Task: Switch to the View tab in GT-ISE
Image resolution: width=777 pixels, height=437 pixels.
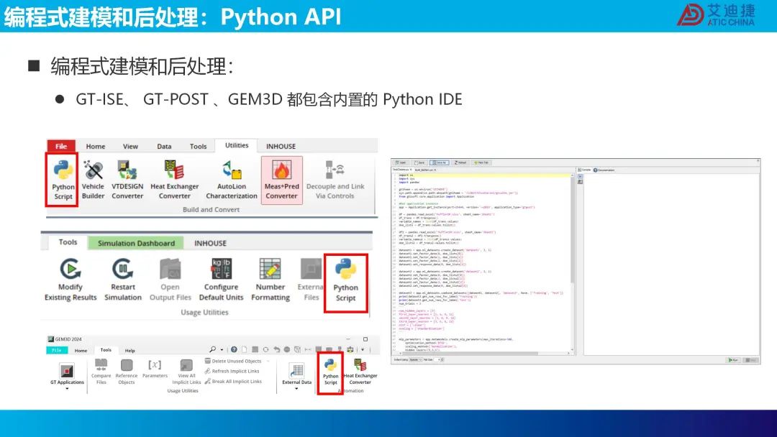Action: coord(130,147)
